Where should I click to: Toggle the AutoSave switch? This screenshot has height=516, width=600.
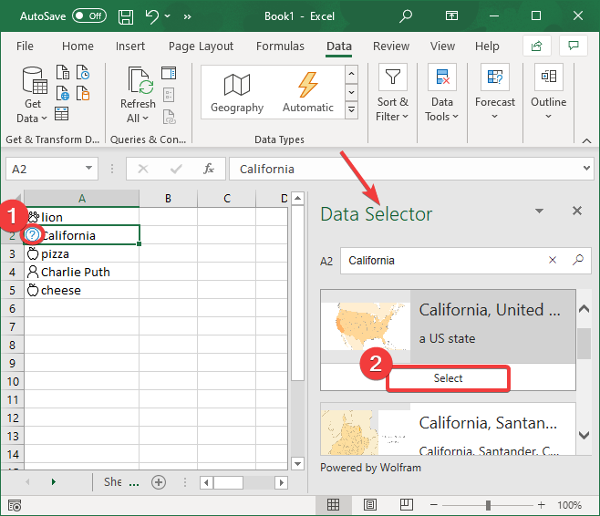pos(88,16)
